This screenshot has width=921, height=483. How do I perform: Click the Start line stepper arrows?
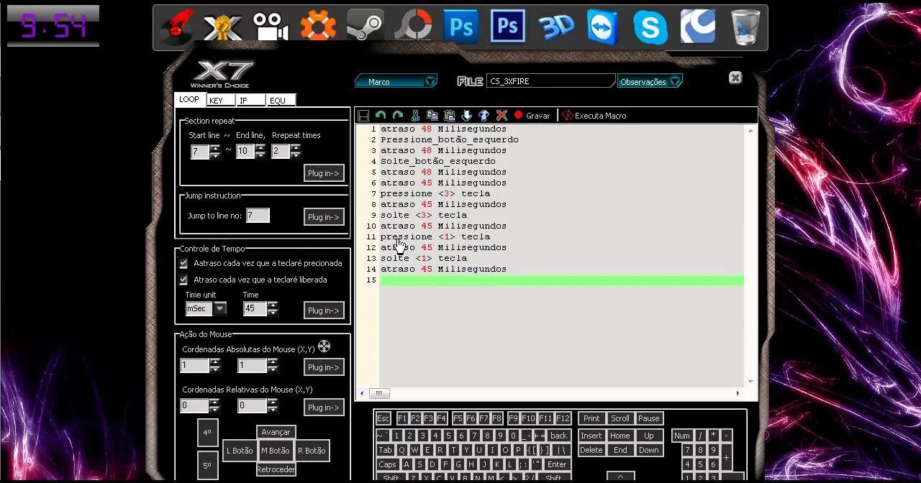click(214, 152)
